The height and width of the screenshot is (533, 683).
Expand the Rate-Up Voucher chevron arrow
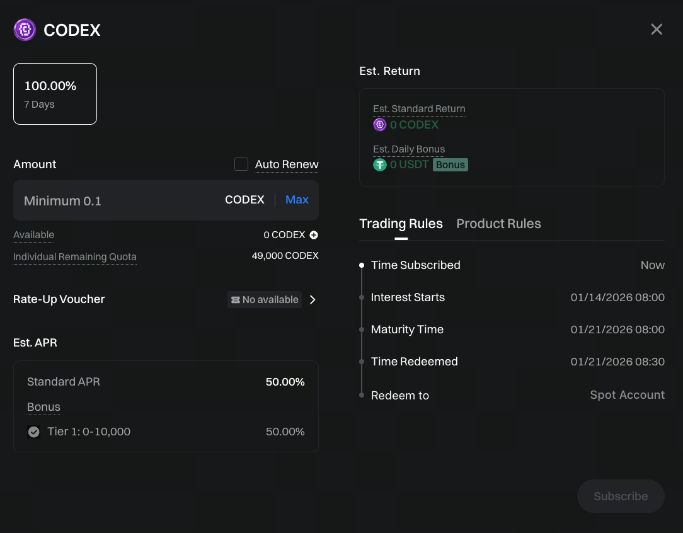(x=313, y=300)
